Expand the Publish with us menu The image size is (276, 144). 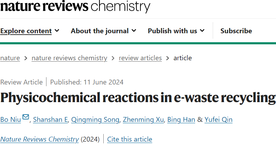(x=176, y=31)
